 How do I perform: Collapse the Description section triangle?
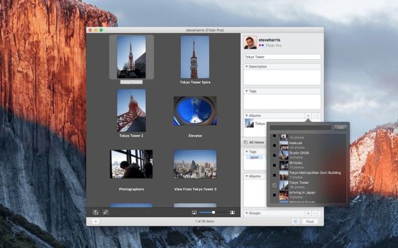pyautogui.click(x=246, y=67)
